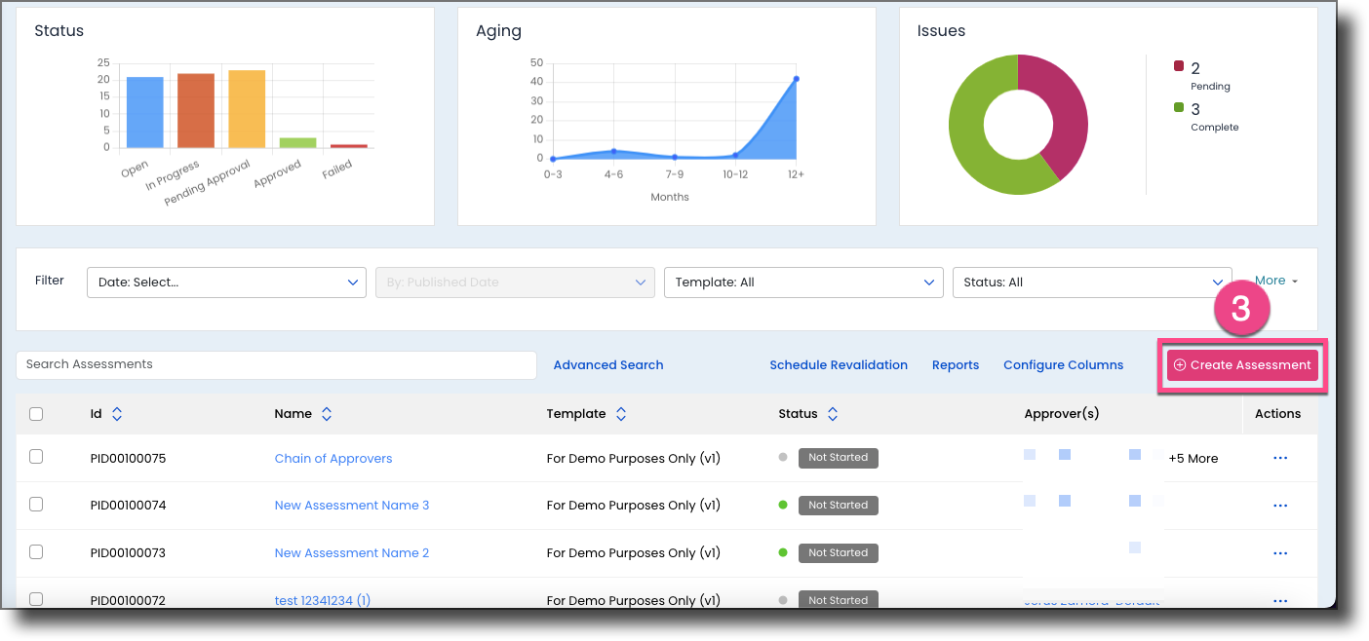1369x641 pixels.
Task: Sort rows by the Status column
Action: pos(833,413)
